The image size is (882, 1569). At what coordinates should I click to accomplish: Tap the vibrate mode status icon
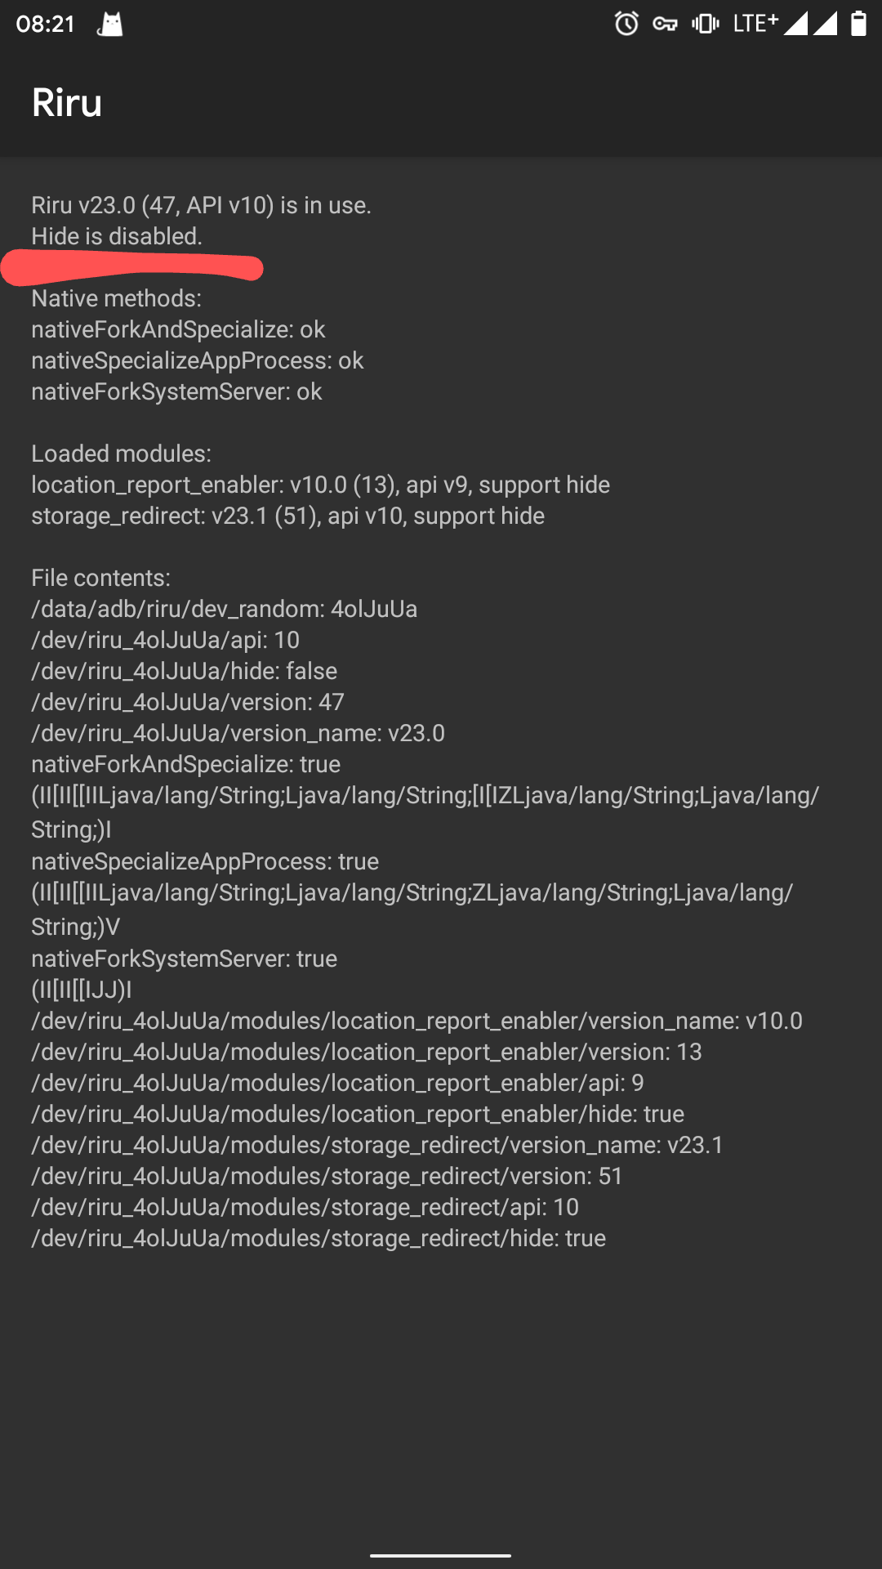point(704,24)
